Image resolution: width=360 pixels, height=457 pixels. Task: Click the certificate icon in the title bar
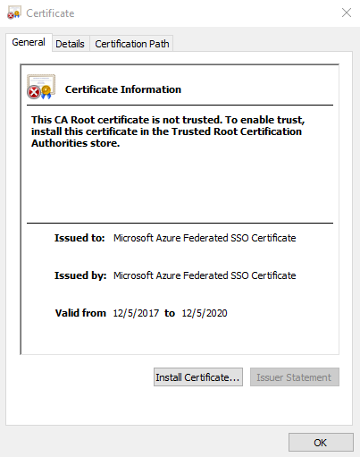[x=13, y=13]
